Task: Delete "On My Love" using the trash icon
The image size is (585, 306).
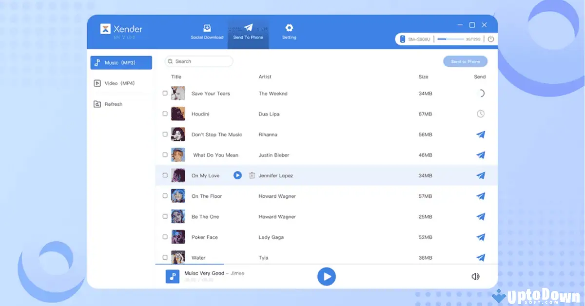Action: pyautogui.click(x=251, y=175)
